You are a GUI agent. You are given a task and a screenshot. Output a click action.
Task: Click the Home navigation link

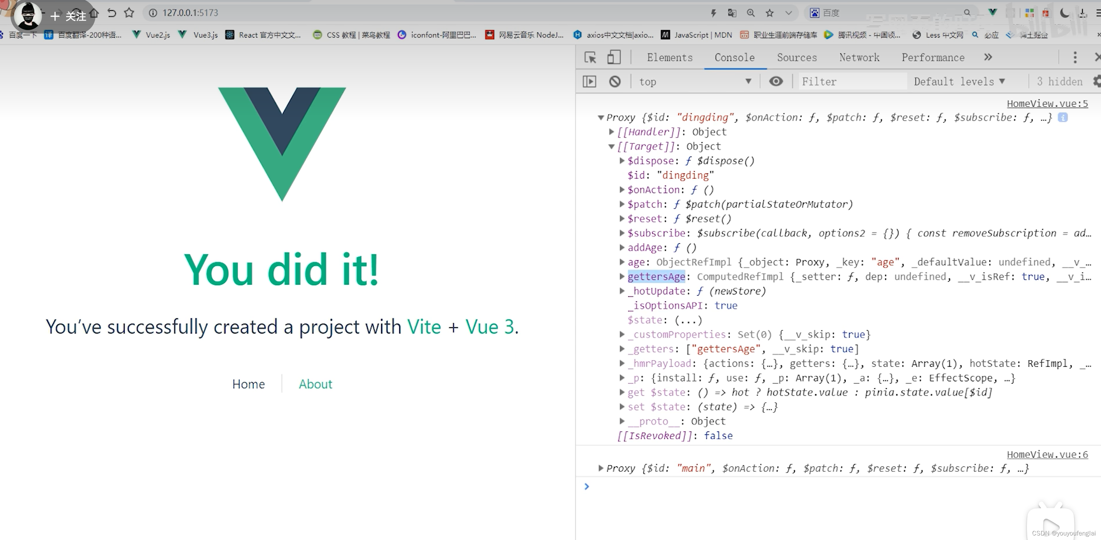[248, 384]
